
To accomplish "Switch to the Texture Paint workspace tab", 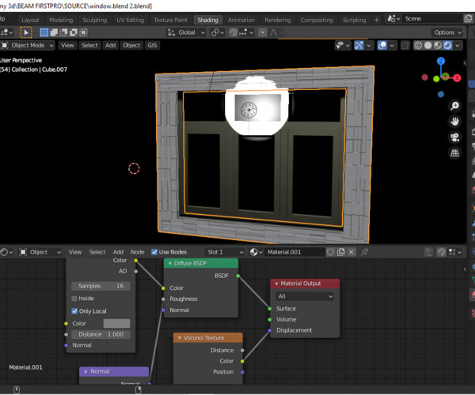I will [171, 20].
